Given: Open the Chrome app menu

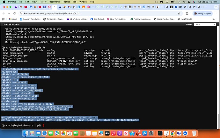Looking at the screenshot, I should coord(12,2).
